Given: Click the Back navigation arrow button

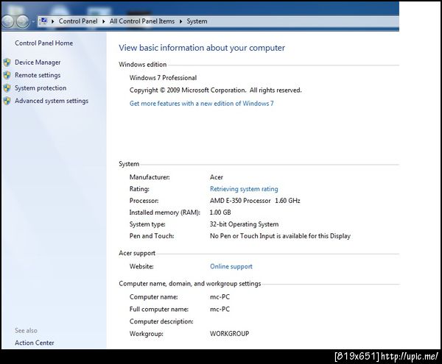Looking at the screenshot, I should (x=7, y=21).
